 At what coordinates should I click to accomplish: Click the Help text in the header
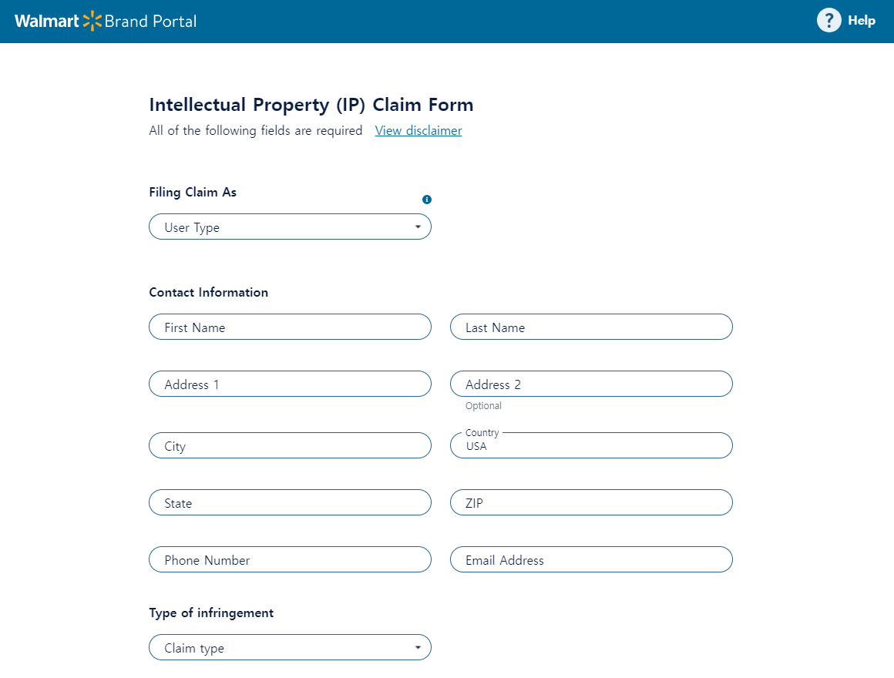pos(862,21)
